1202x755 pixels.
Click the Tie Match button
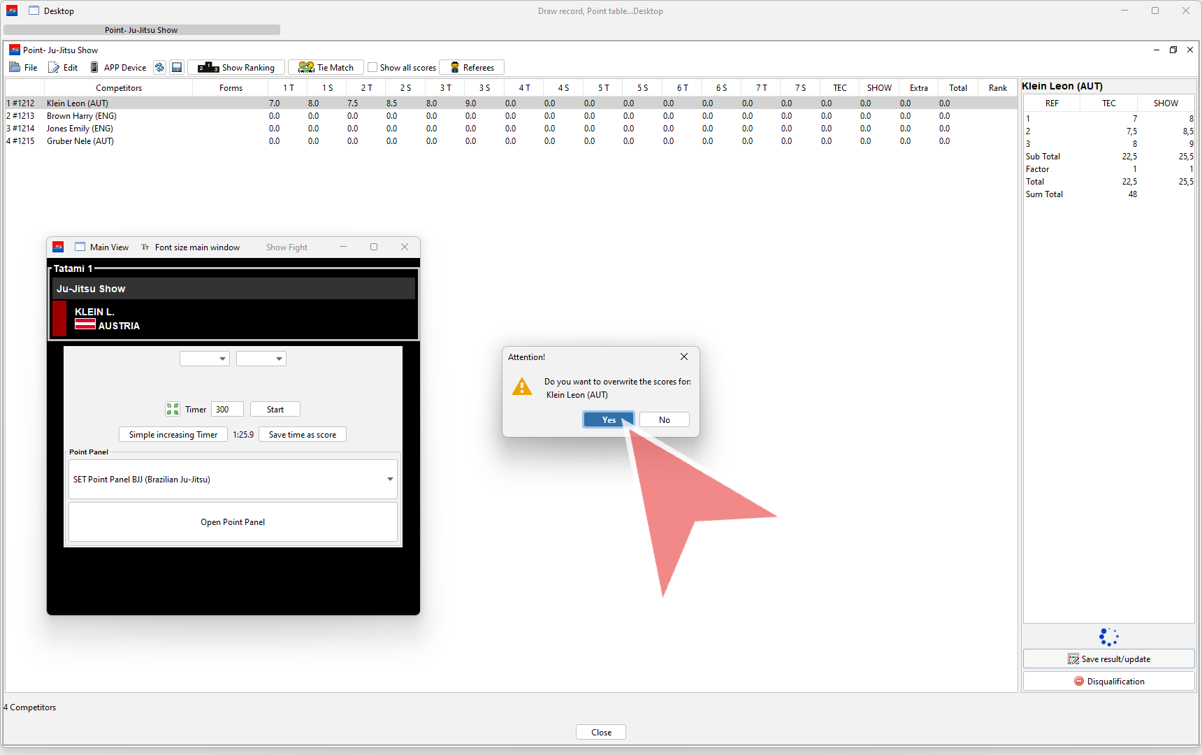click(326, 67)
